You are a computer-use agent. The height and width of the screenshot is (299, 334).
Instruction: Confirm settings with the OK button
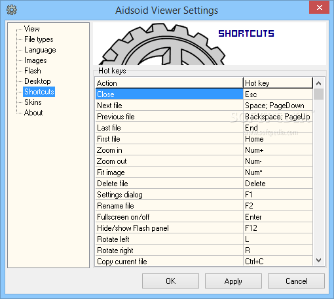[170, 281]
